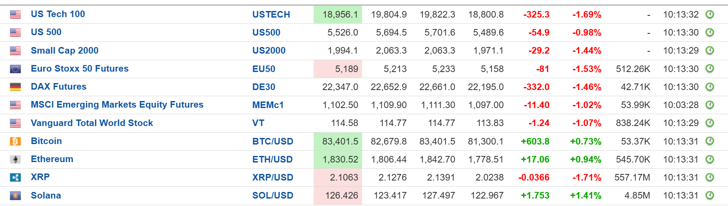Open Vanguard Total World Stock page
Image resolution: width=728 pixels, height=206 pixels.
[x=92, y=123]
